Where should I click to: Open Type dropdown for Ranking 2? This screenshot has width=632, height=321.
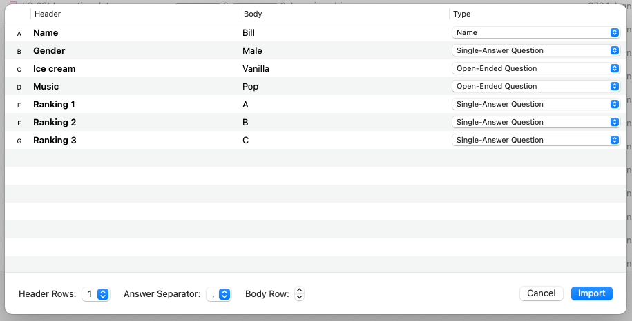click(x=535, y=122)
